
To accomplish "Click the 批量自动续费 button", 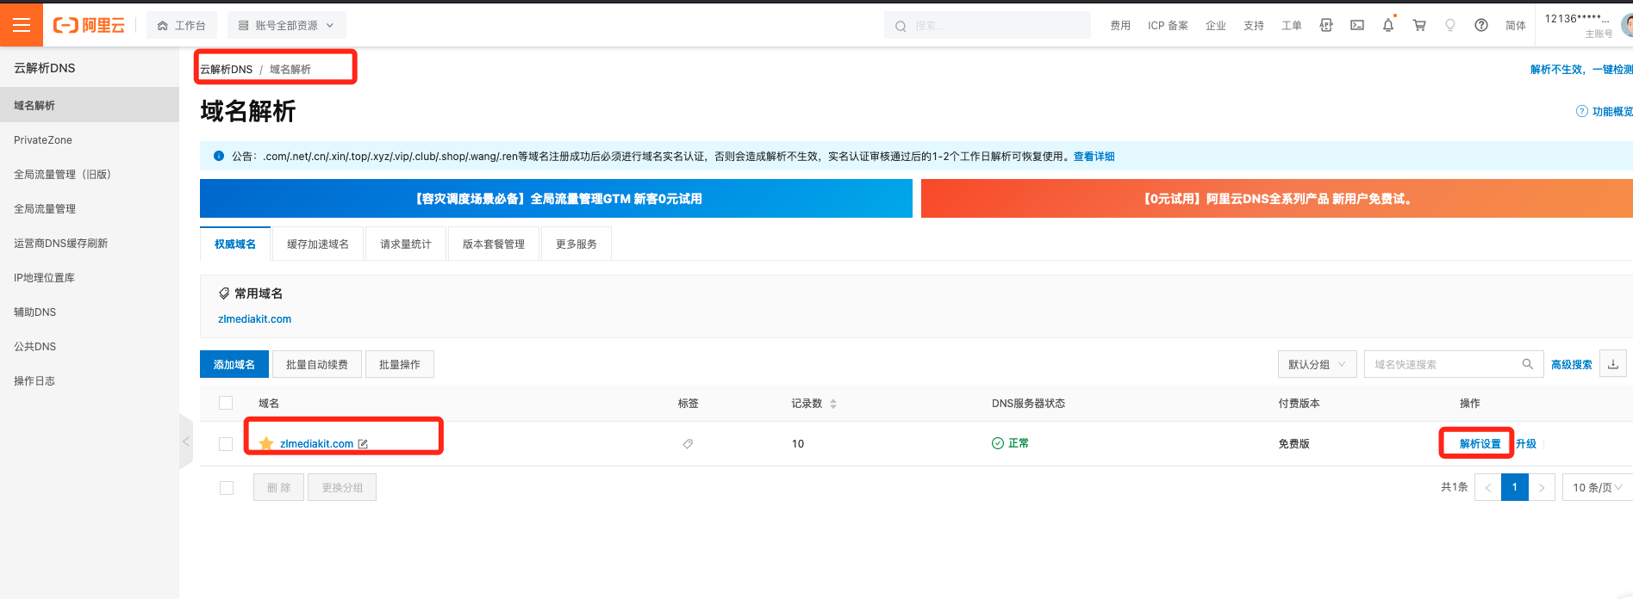I will click(317, 364).
